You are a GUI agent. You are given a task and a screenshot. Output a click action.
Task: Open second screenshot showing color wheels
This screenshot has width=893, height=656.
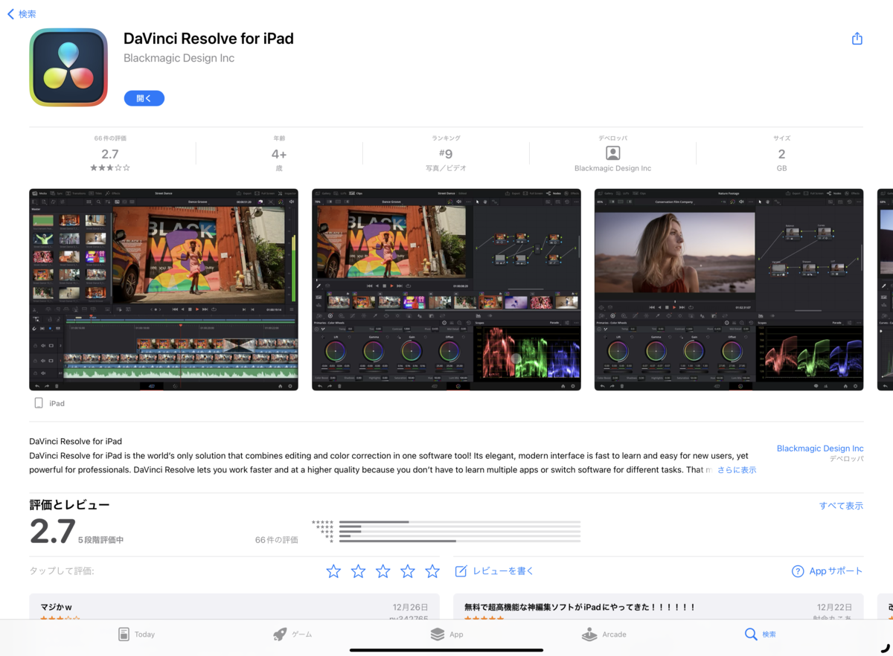[x=446, y=289]
